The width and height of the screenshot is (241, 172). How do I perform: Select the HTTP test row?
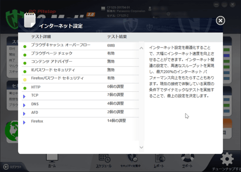[x=80, y=88]
